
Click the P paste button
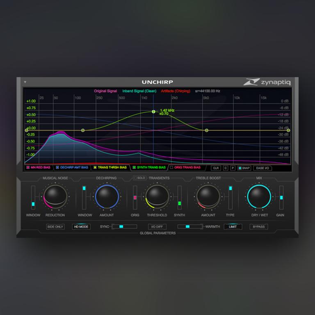point(233,168)
